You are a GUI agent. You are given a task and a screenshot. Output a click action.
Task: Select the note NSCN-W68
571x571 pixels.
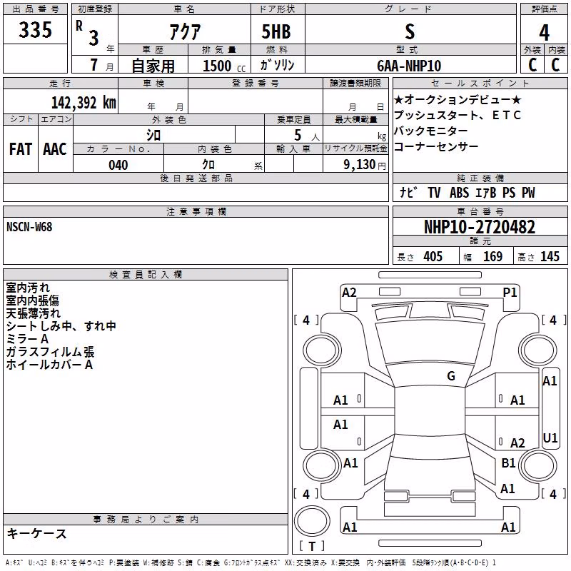(x=29, y=227)
